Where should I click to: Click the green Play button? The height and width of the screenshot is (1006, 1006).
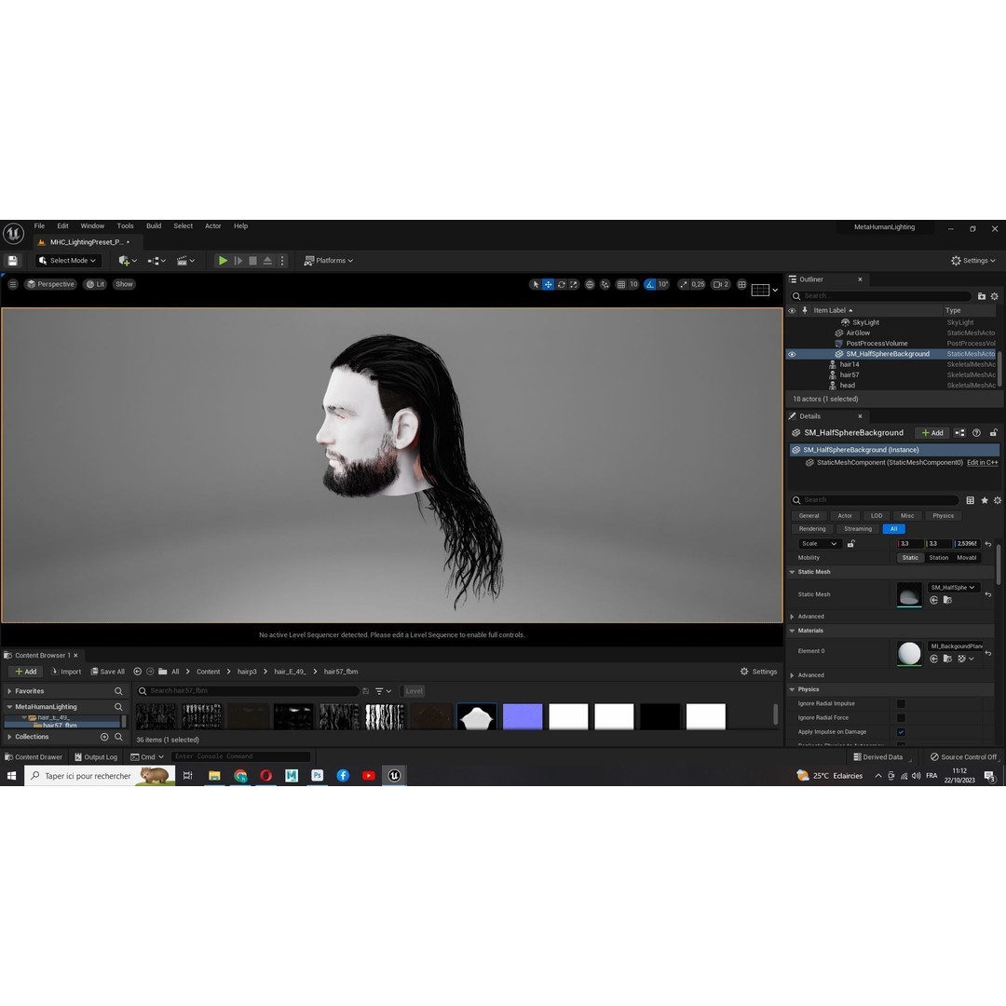(223, 261)
